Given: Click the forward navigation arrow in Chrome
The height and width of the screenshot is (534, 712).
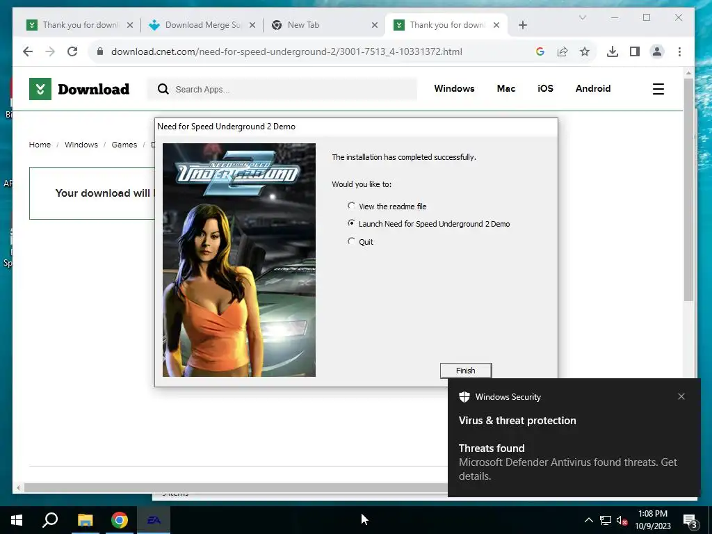Looking at the screenshot, I should [x=50, y=51].
